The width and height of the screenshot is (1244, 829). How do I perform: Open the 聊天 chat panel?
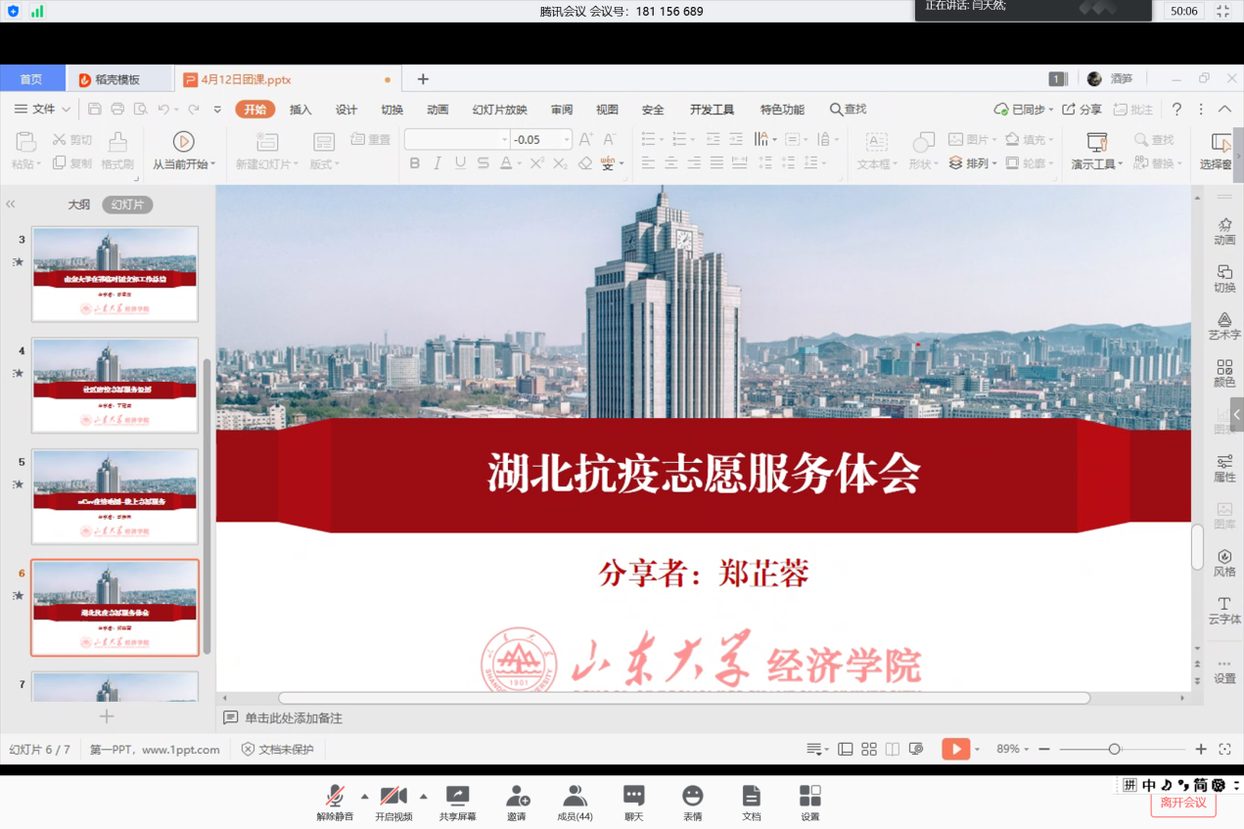point(633,802)
